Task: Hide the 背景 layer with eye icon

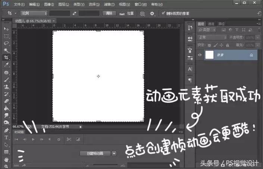Action: (x=200, y=55)
